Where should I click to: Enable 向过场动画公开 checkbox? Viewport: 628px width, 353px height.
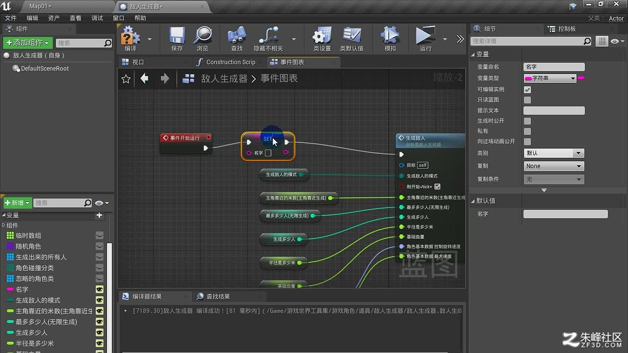[527, 142]
